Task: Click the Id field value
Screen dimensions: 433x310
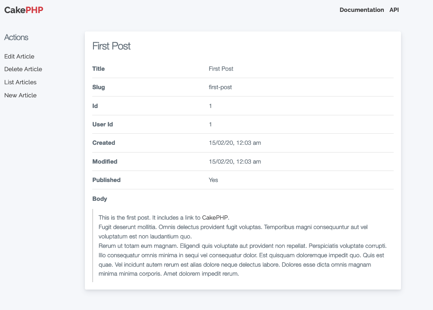Action: pyautogui.click(x=210, y=106)
